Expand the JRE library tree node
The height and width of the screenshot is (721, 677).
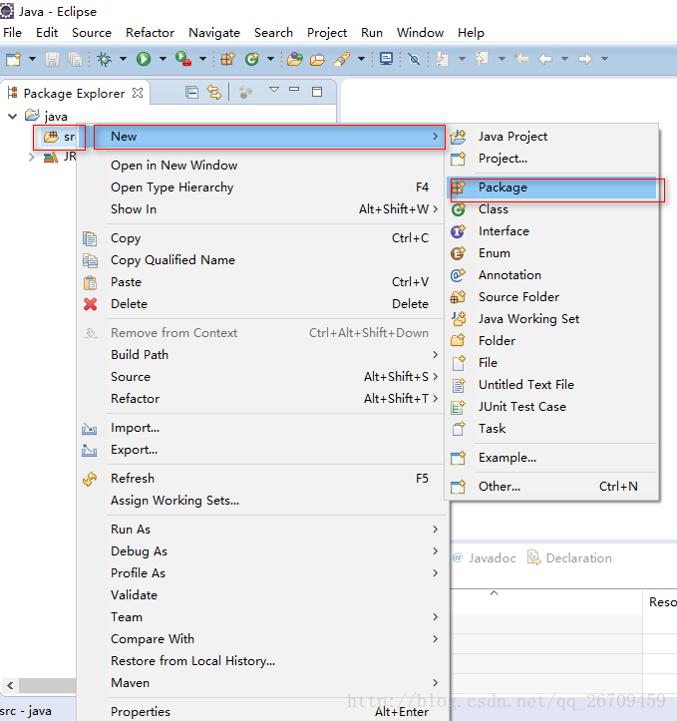[31, 158]
